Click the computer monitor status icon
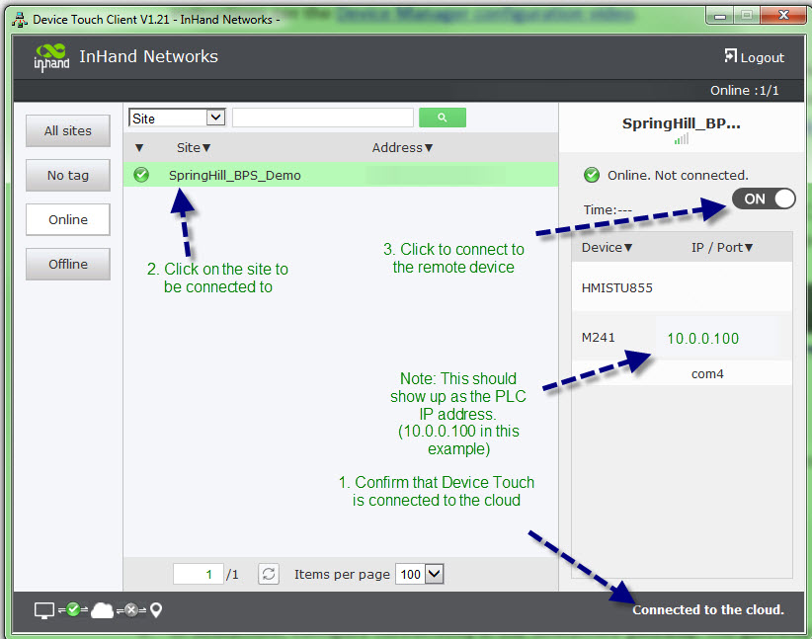This screenshot has height=639, width=812. [44, 610]
